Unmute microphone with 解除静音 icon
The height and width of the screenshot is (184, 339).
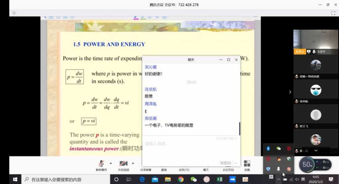(x=101, y=164)
